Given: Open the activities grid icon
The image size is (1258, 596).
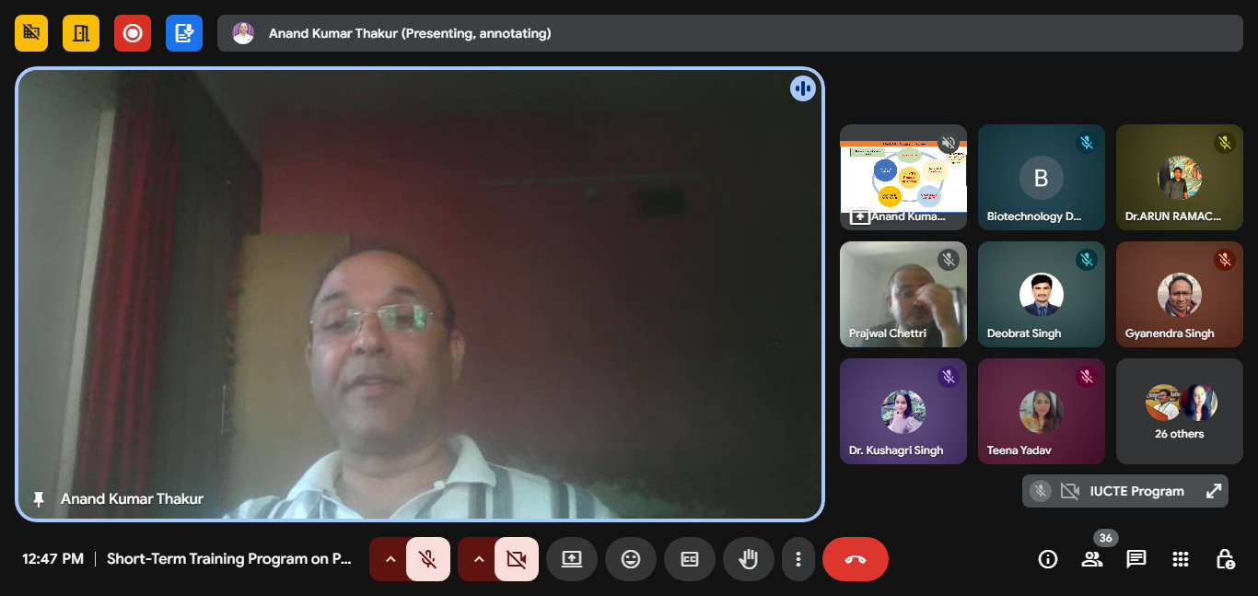Looking at the screenshot, I should click(1181, 559).
